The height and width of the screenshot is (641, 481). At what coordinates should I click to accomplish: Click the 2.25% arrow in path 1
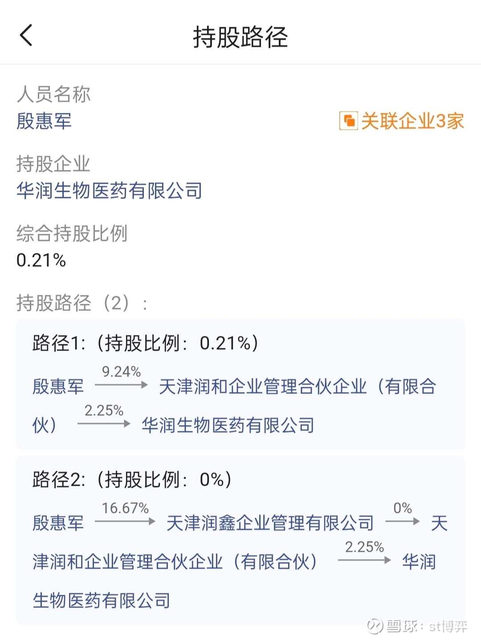coord(104,423)
